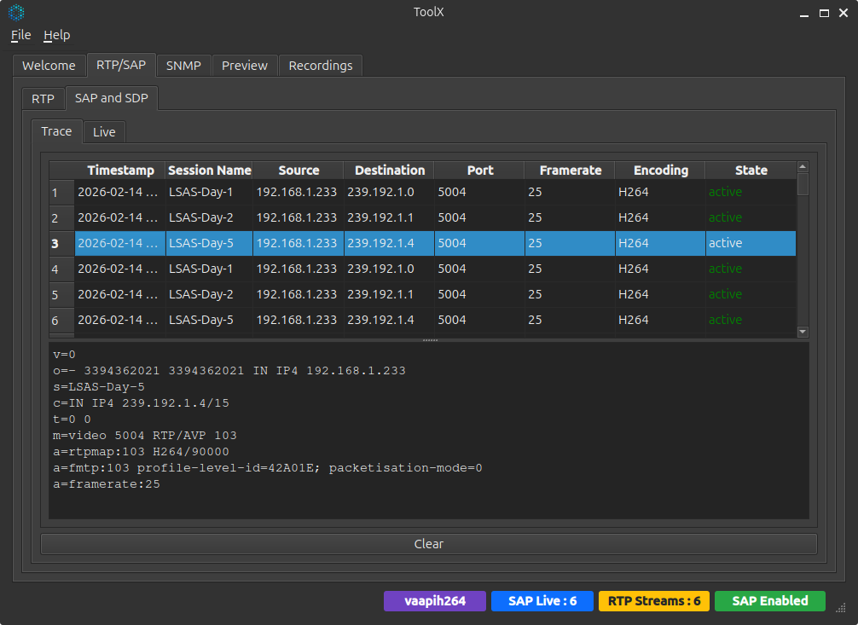
Task: Click the SAP Enabled status indicator
Action: pos(769,601)
